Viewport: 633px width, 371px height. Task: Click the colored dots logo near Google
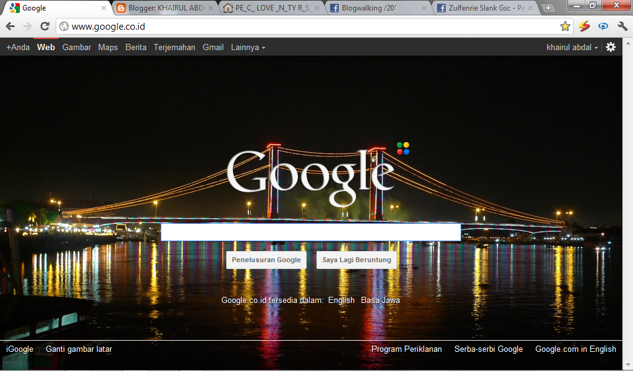(x=403, y=148)
